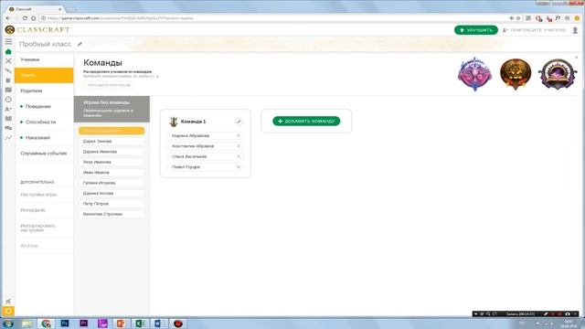This screenshot has width=585, height=329.
Task: Open Photoshop from the taskbar
Action: click(65, 323)
